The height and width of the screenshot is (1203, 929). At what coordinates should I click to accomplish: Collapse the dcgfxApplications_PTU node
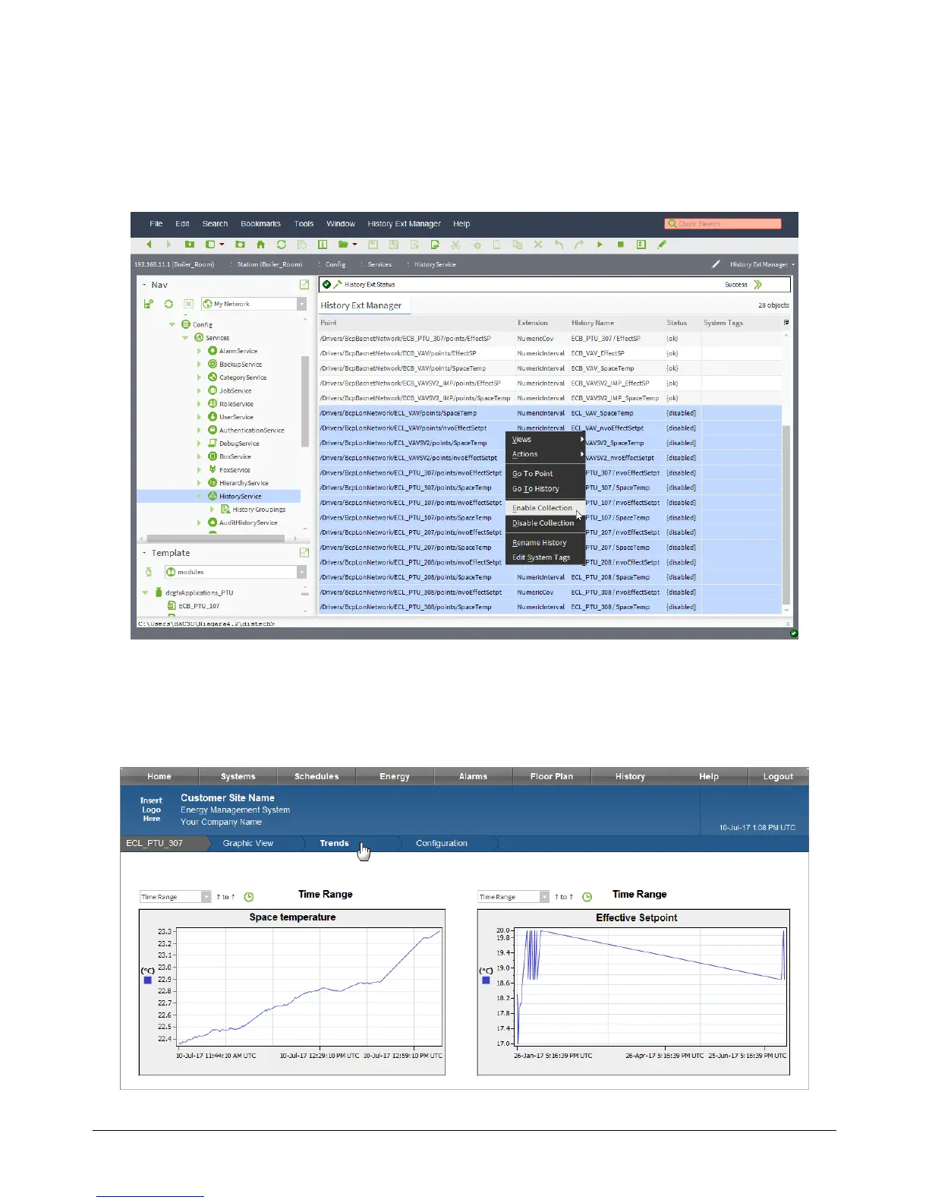(x=145, y=592)
